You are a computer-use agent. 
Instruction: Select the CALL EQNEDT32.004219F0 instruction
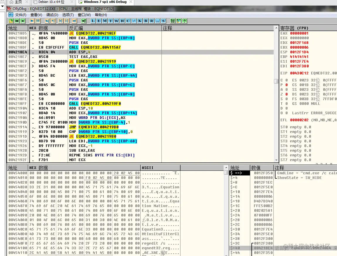coord(95,104)
